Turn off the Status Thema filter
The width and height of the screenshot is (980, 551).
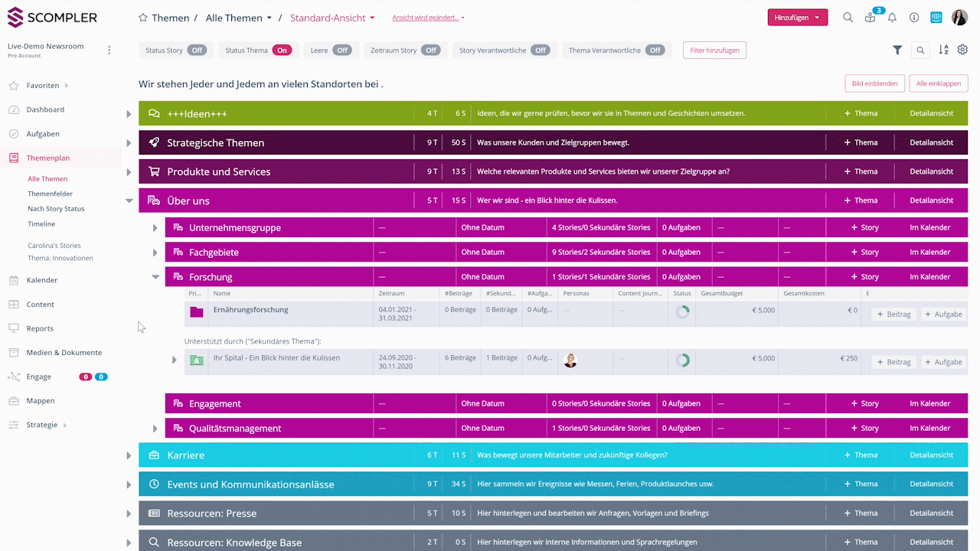point(282,51)
